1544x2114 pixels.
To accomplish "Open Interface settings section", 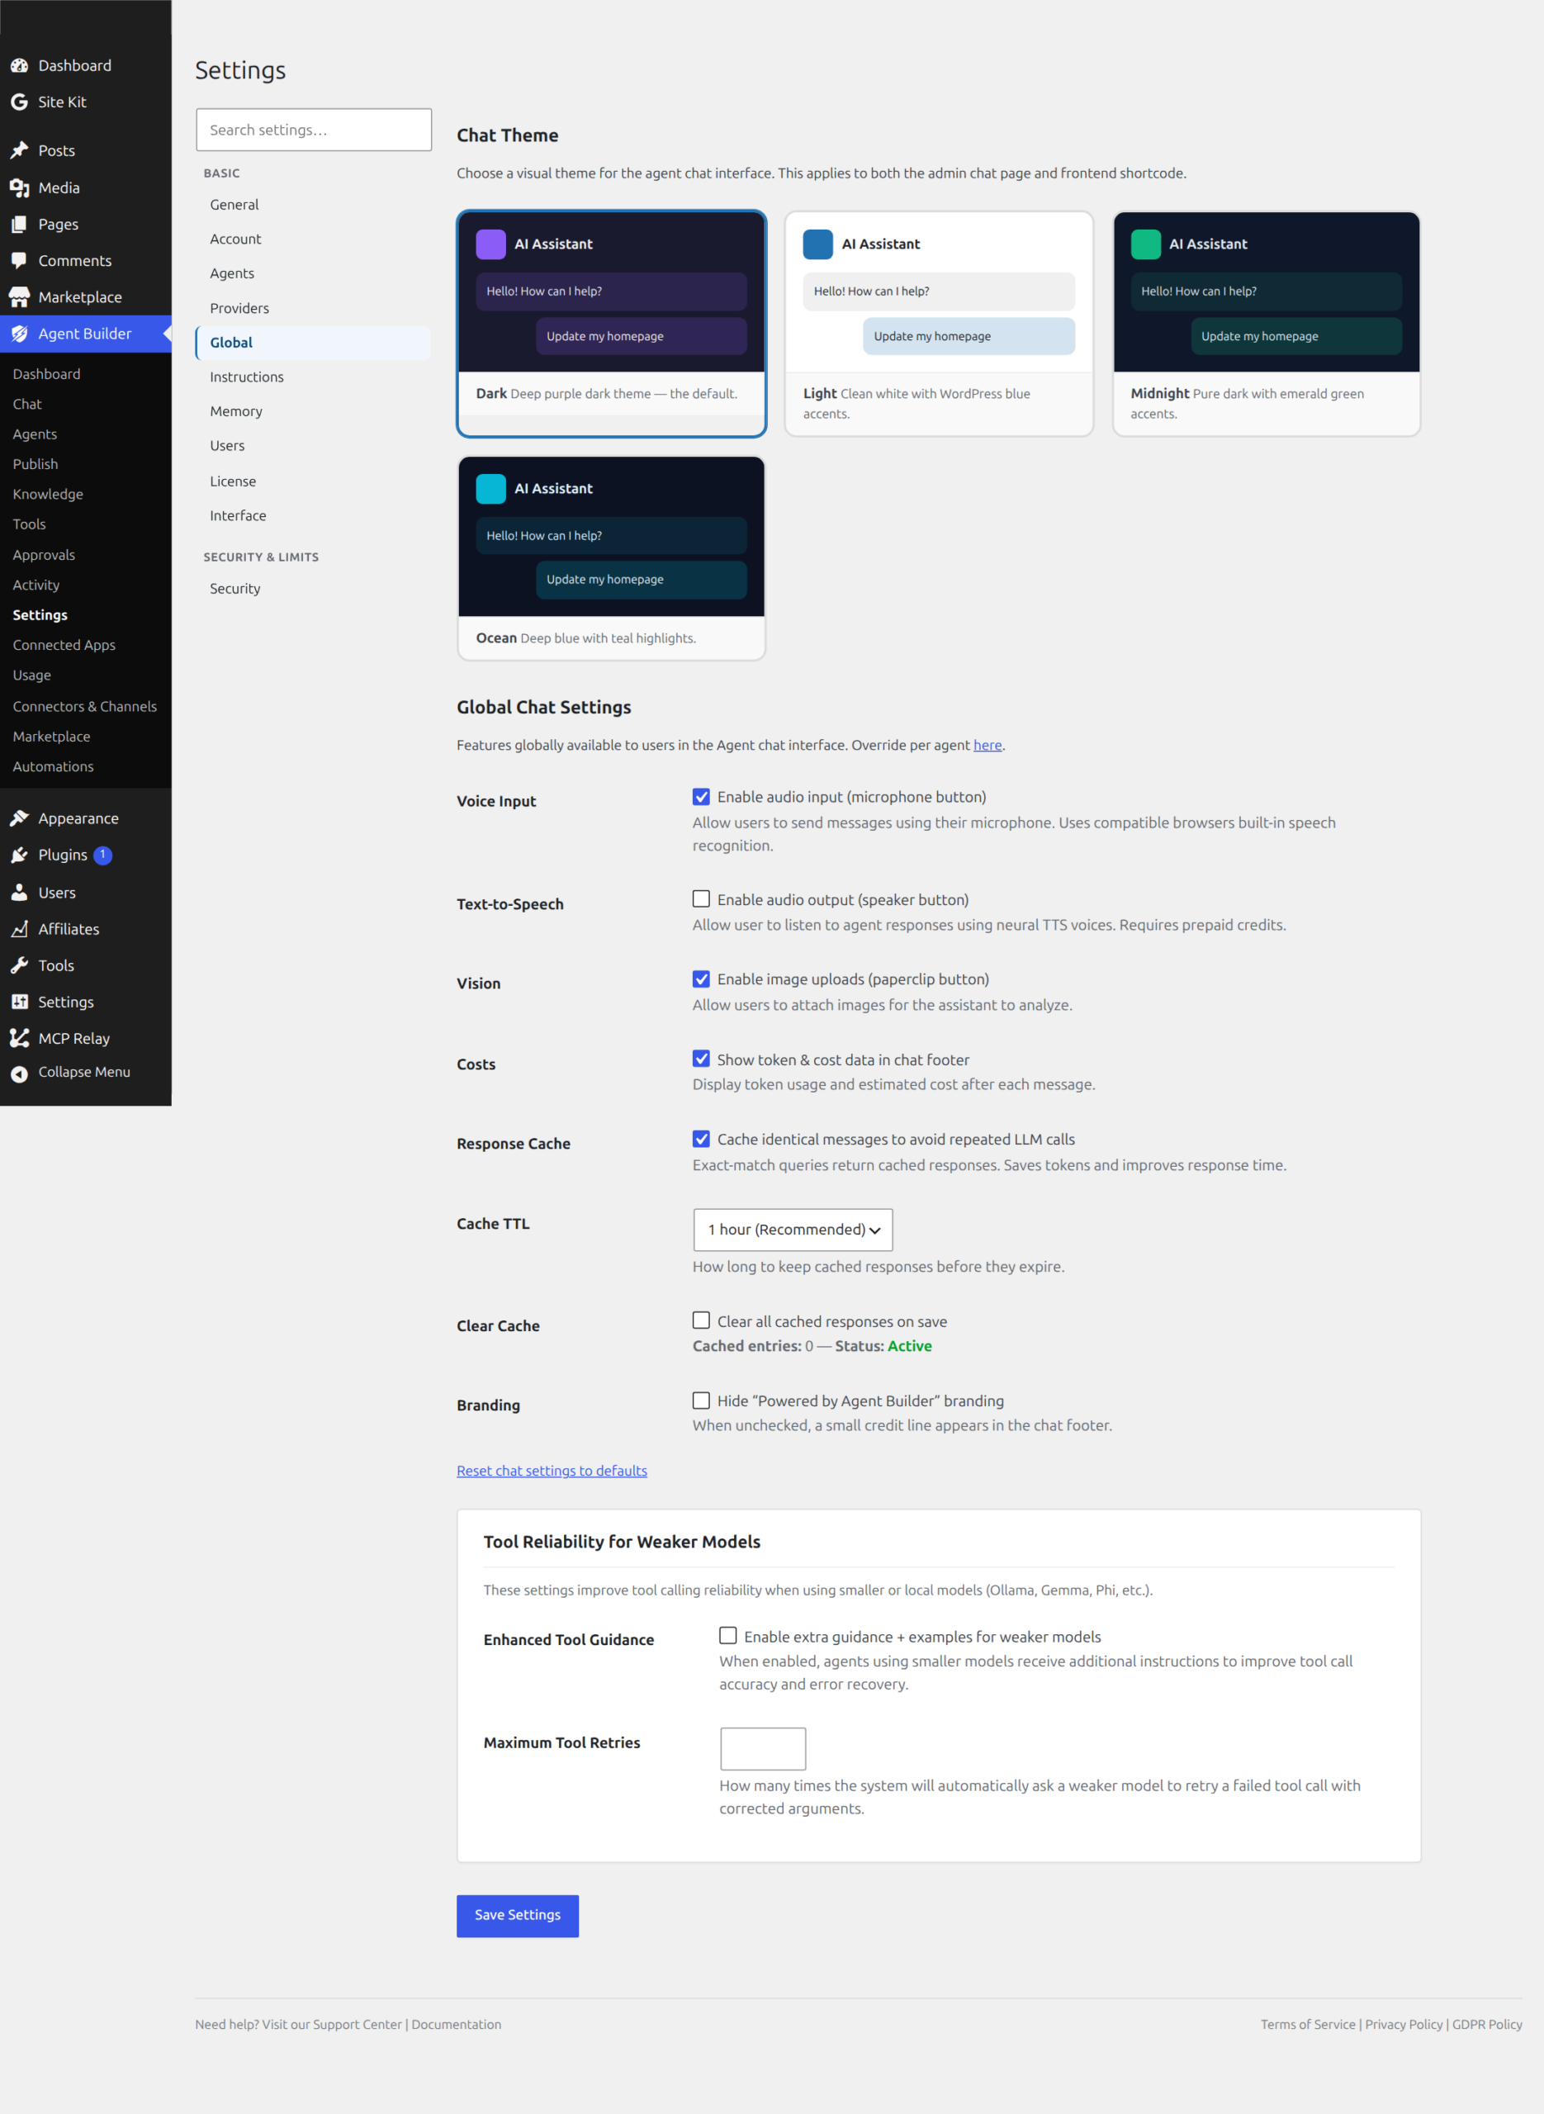I will [313, 516].
